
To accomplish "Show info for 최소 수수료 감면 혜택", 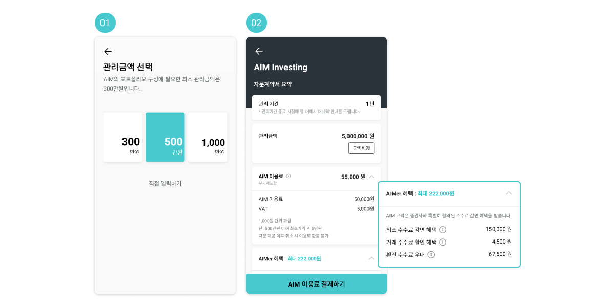I will pyautogui.click(x=443, y=230).
